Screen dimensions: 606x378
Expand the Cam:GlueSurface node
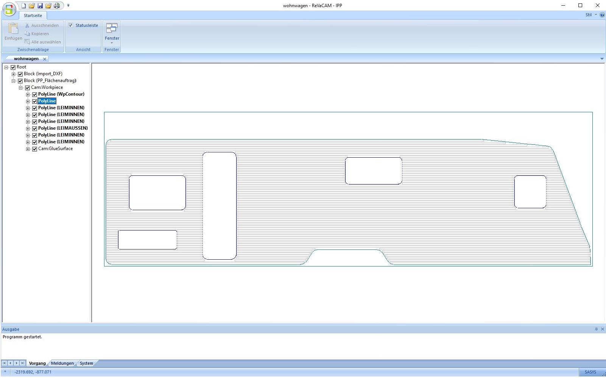pos(28,149)
